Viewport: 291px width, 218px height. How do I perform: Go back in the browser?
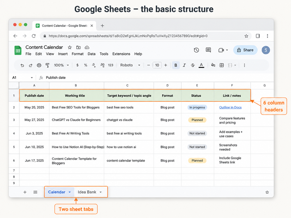pyautogui.click(x=15, y=36)
